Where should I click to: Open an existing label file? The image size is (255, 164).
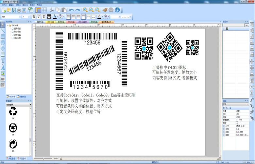[9, 10]
